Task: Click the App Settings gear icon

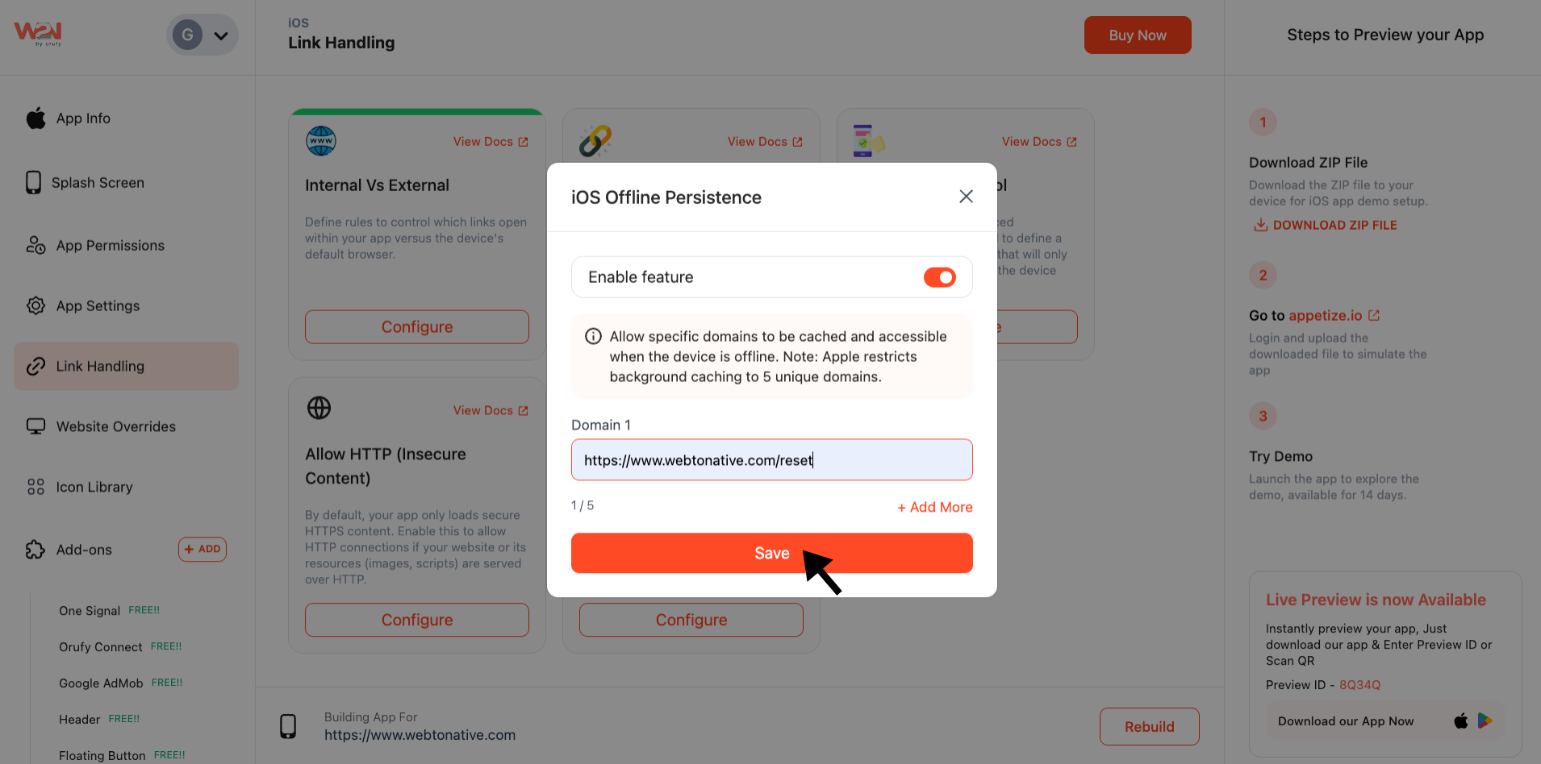Action: pyautogui.click(x=35, y=305)
